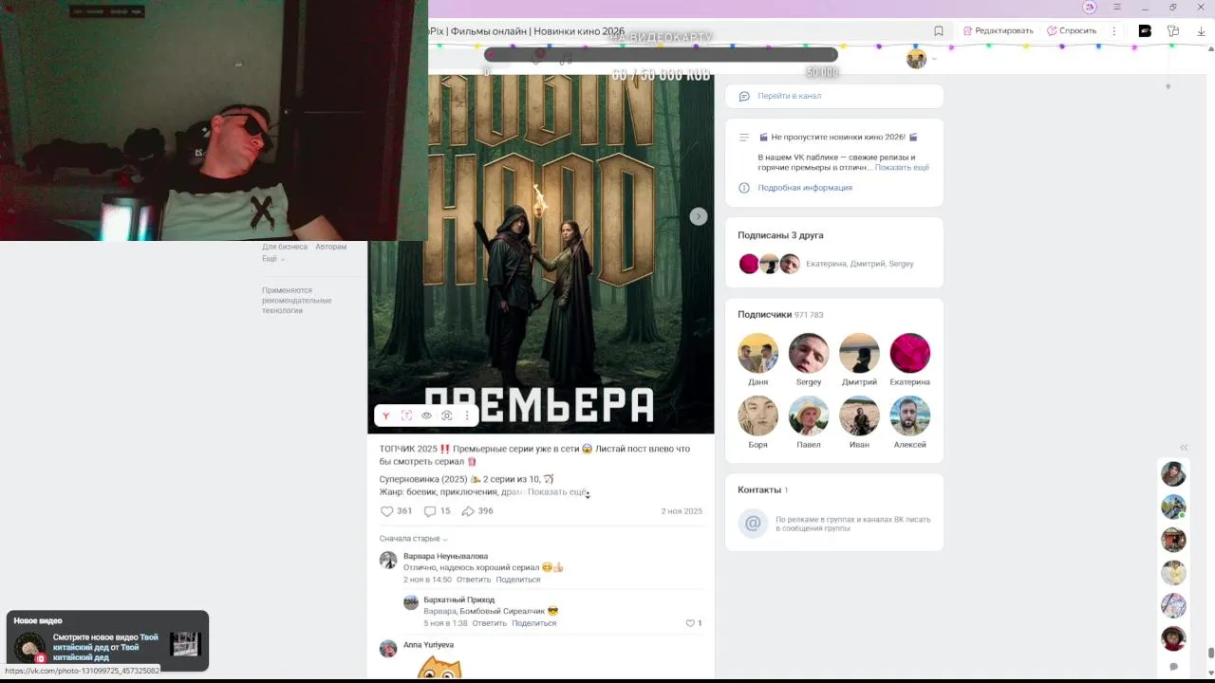Click the donation goal progress bar
This screenshot has height=683, width=1215.
(661, 55)
